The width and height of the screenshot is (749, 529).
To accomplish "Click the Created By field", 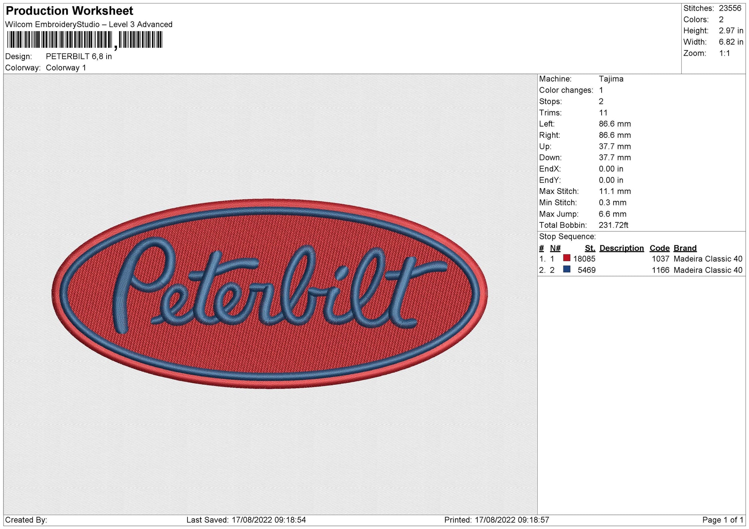I will (x=27, y=520).
